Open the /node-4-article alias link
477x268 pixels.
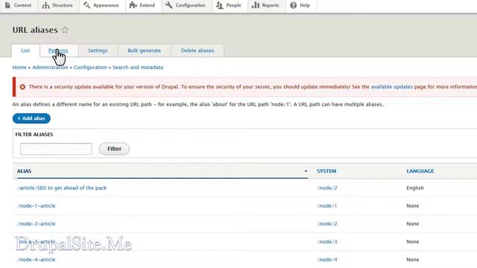pos(37,260)
